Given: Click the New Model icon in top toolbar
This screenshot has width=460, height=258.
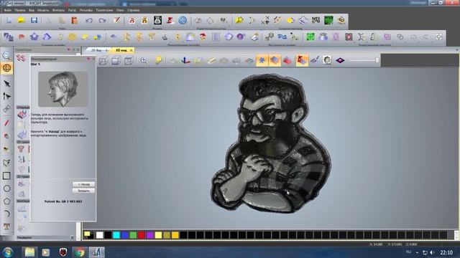Looking at the screenshot, I should (x=9, y=21).
